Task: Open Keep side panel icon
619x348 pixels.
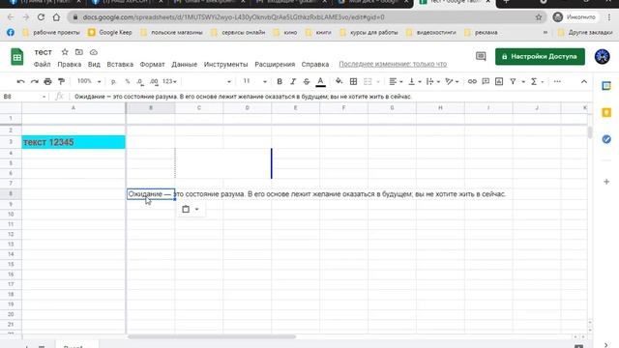Action: point(606,112)
